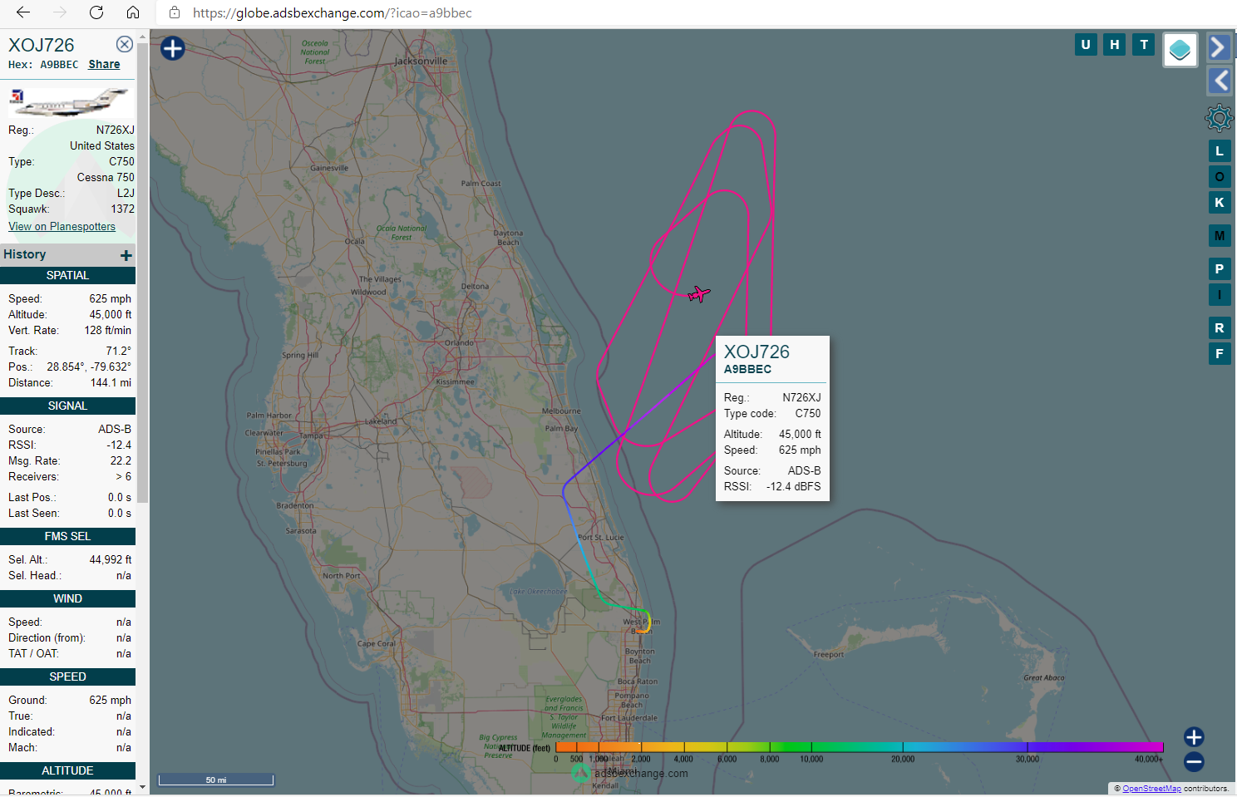Click the altitude color legend bar
This screenshot has width=1237, height=797.
point(860,747)
